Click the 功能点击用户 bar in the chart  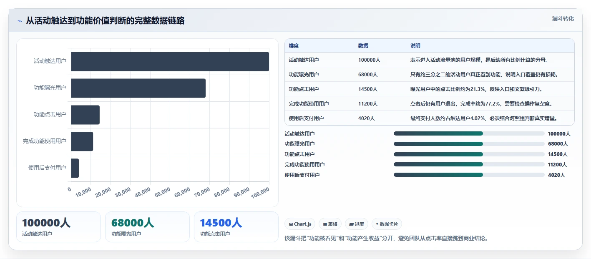coord(85,115)
